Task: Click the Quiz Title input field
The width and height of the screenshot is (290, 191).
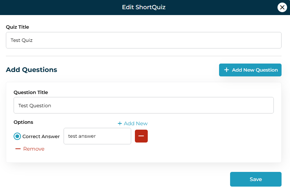Action: [143, 40]
